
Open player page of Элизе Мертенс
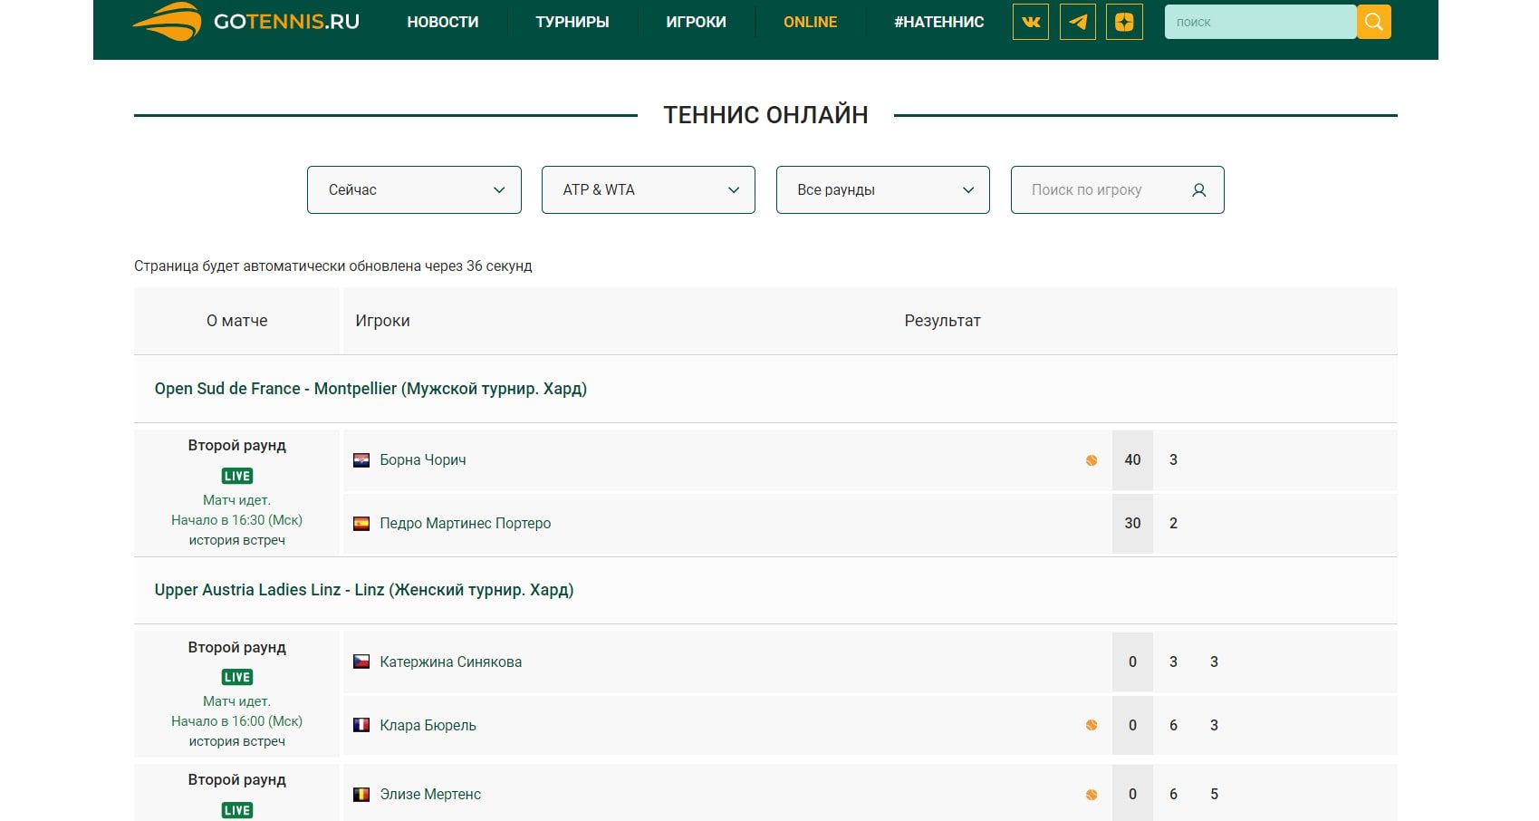click(430, 795)
